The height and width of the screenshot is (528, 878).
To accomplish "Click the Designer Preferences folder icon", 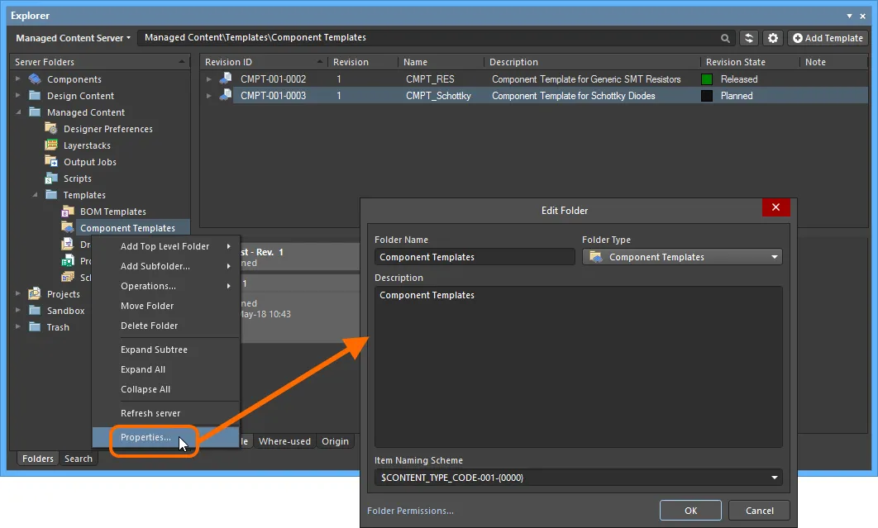I will (51, 129).
